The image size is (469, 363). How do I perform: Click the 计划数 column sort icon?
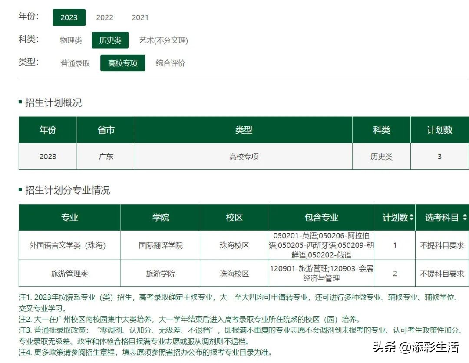tap(411, 218)
